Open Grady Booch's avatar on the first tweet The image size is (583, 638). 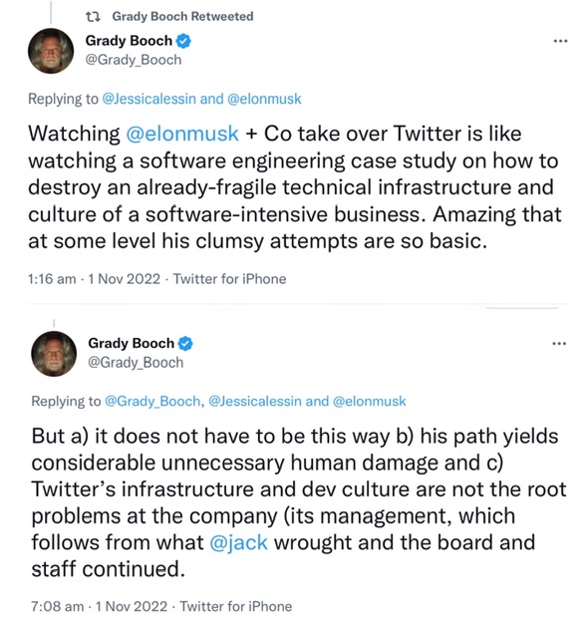pyautogui.click(x=51, y=51)
